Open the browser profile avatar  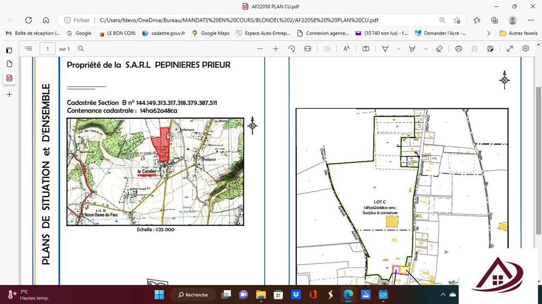(x=512, y=20)
